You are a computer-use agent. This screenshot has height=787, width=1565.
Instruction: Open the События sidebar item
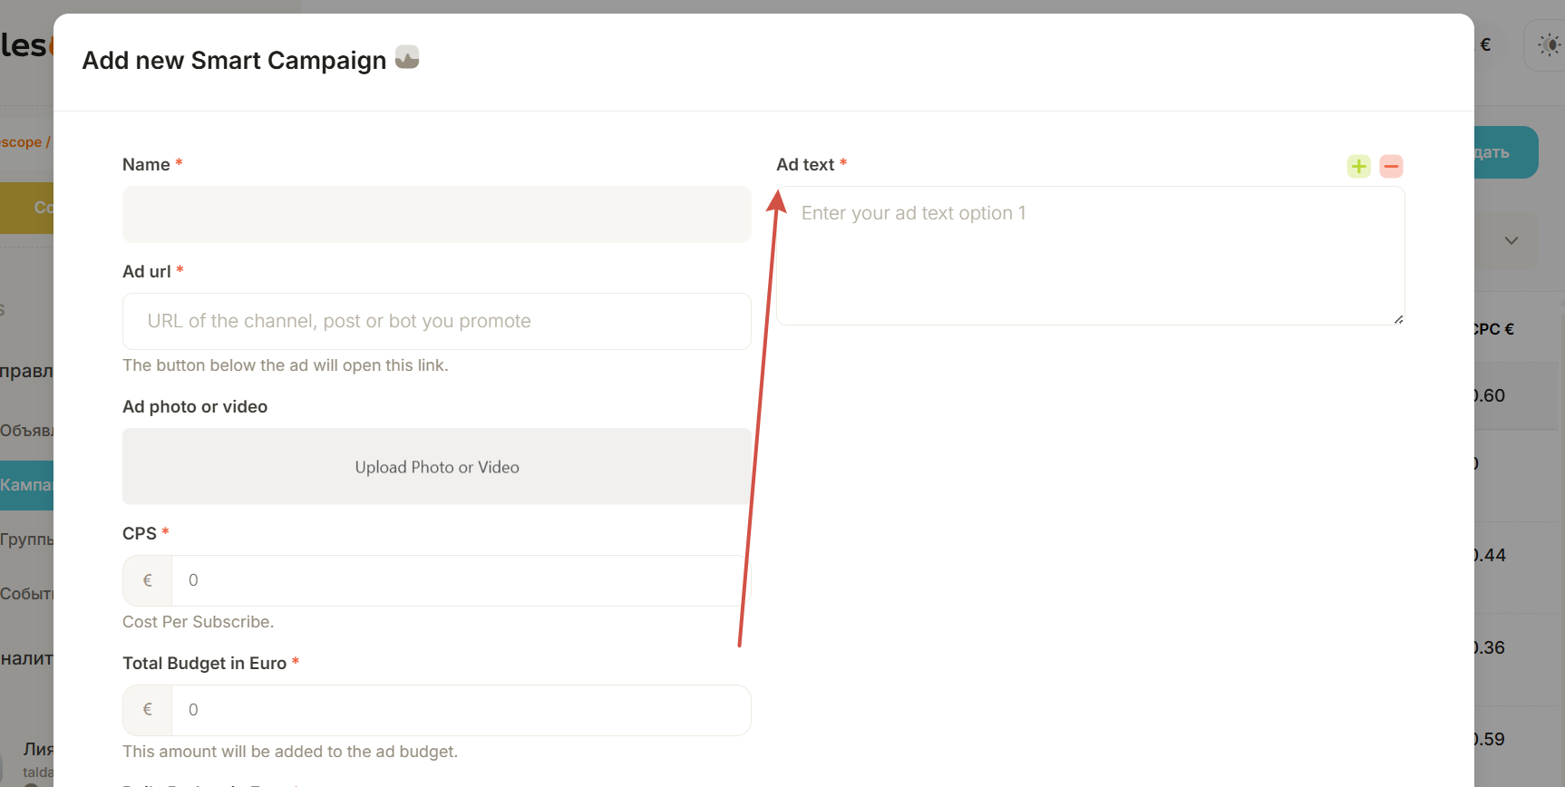coord(26,594)
